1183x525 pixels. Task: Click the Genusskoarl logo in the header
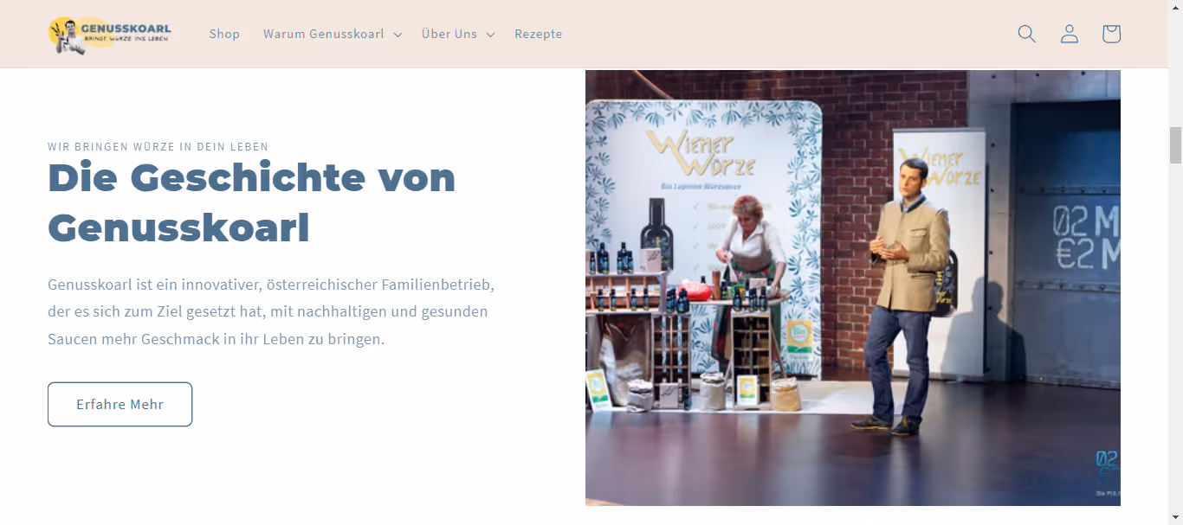tap(110, 35)
